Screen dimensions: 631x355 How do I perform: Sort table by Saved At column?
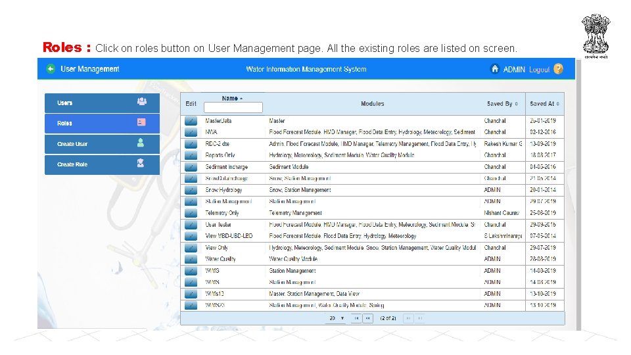pos(544,104)
